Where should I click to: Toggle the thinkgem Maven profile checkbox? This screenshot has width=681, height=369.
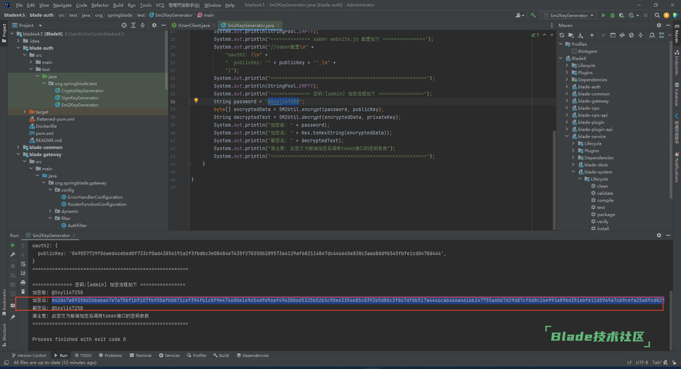[x=574, y=51]
